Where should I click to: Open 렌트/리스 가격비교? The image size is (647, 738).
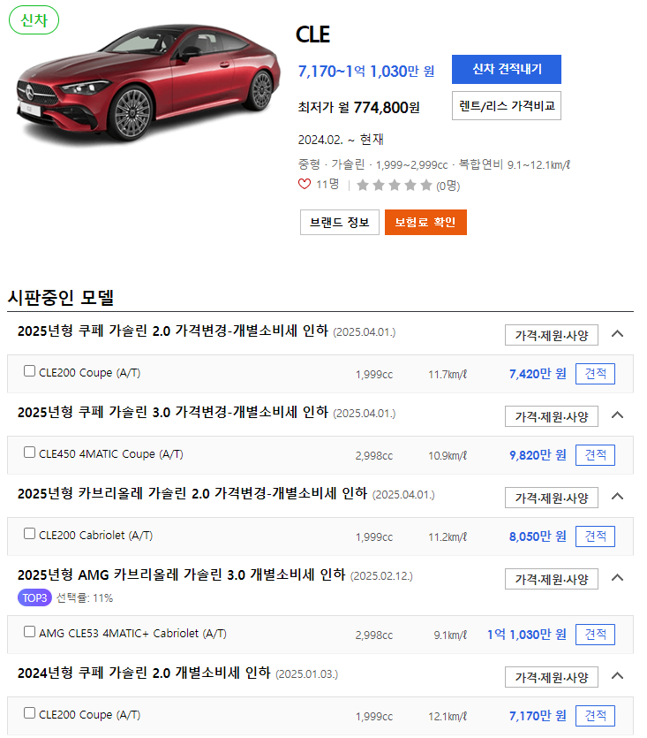(507, 105)
